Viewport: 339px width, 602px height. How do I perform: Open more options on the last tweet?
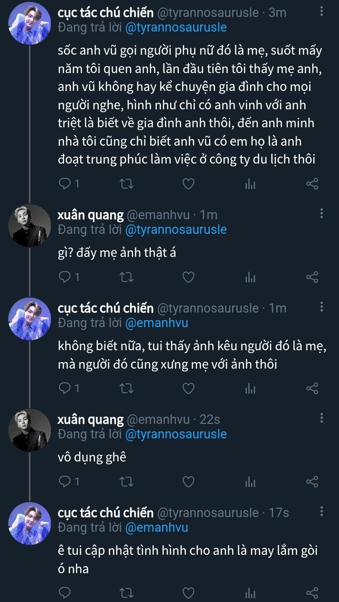pos(322,511)
